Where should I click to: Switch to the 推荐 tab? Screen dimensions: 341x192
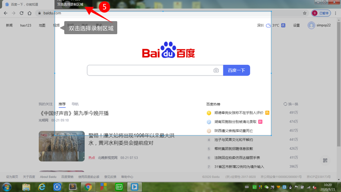click(62, 104)
